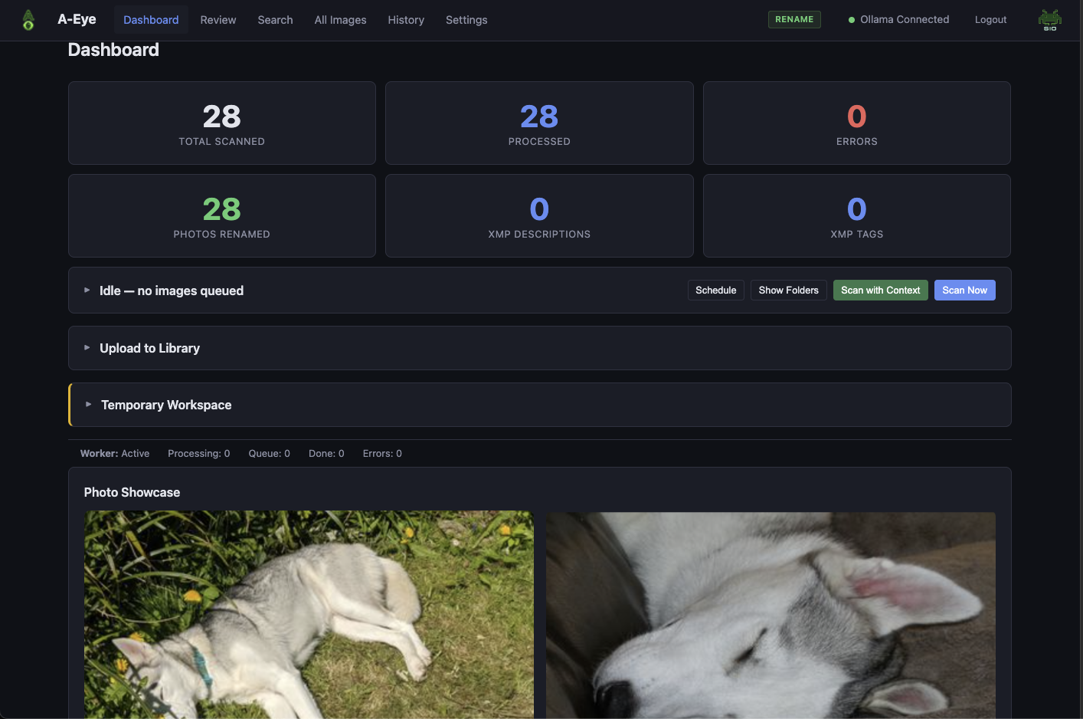Click the Dashboard page heading
The width and height of the screenshot is (1083, 719).
(113, 50)
